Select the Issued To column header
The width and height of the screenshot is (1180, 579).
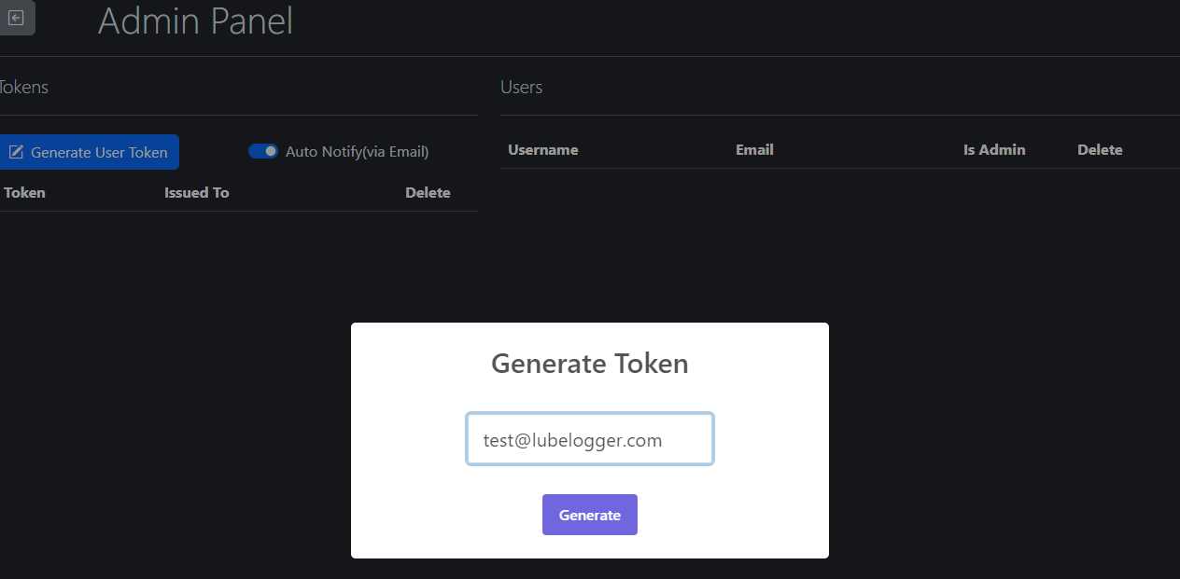[x=196, y=193]
